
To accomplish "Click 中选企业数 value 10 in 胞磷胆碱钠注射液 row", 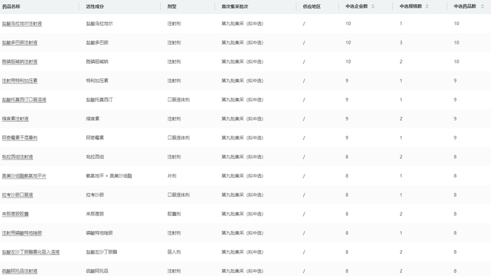I will point(348,62).
